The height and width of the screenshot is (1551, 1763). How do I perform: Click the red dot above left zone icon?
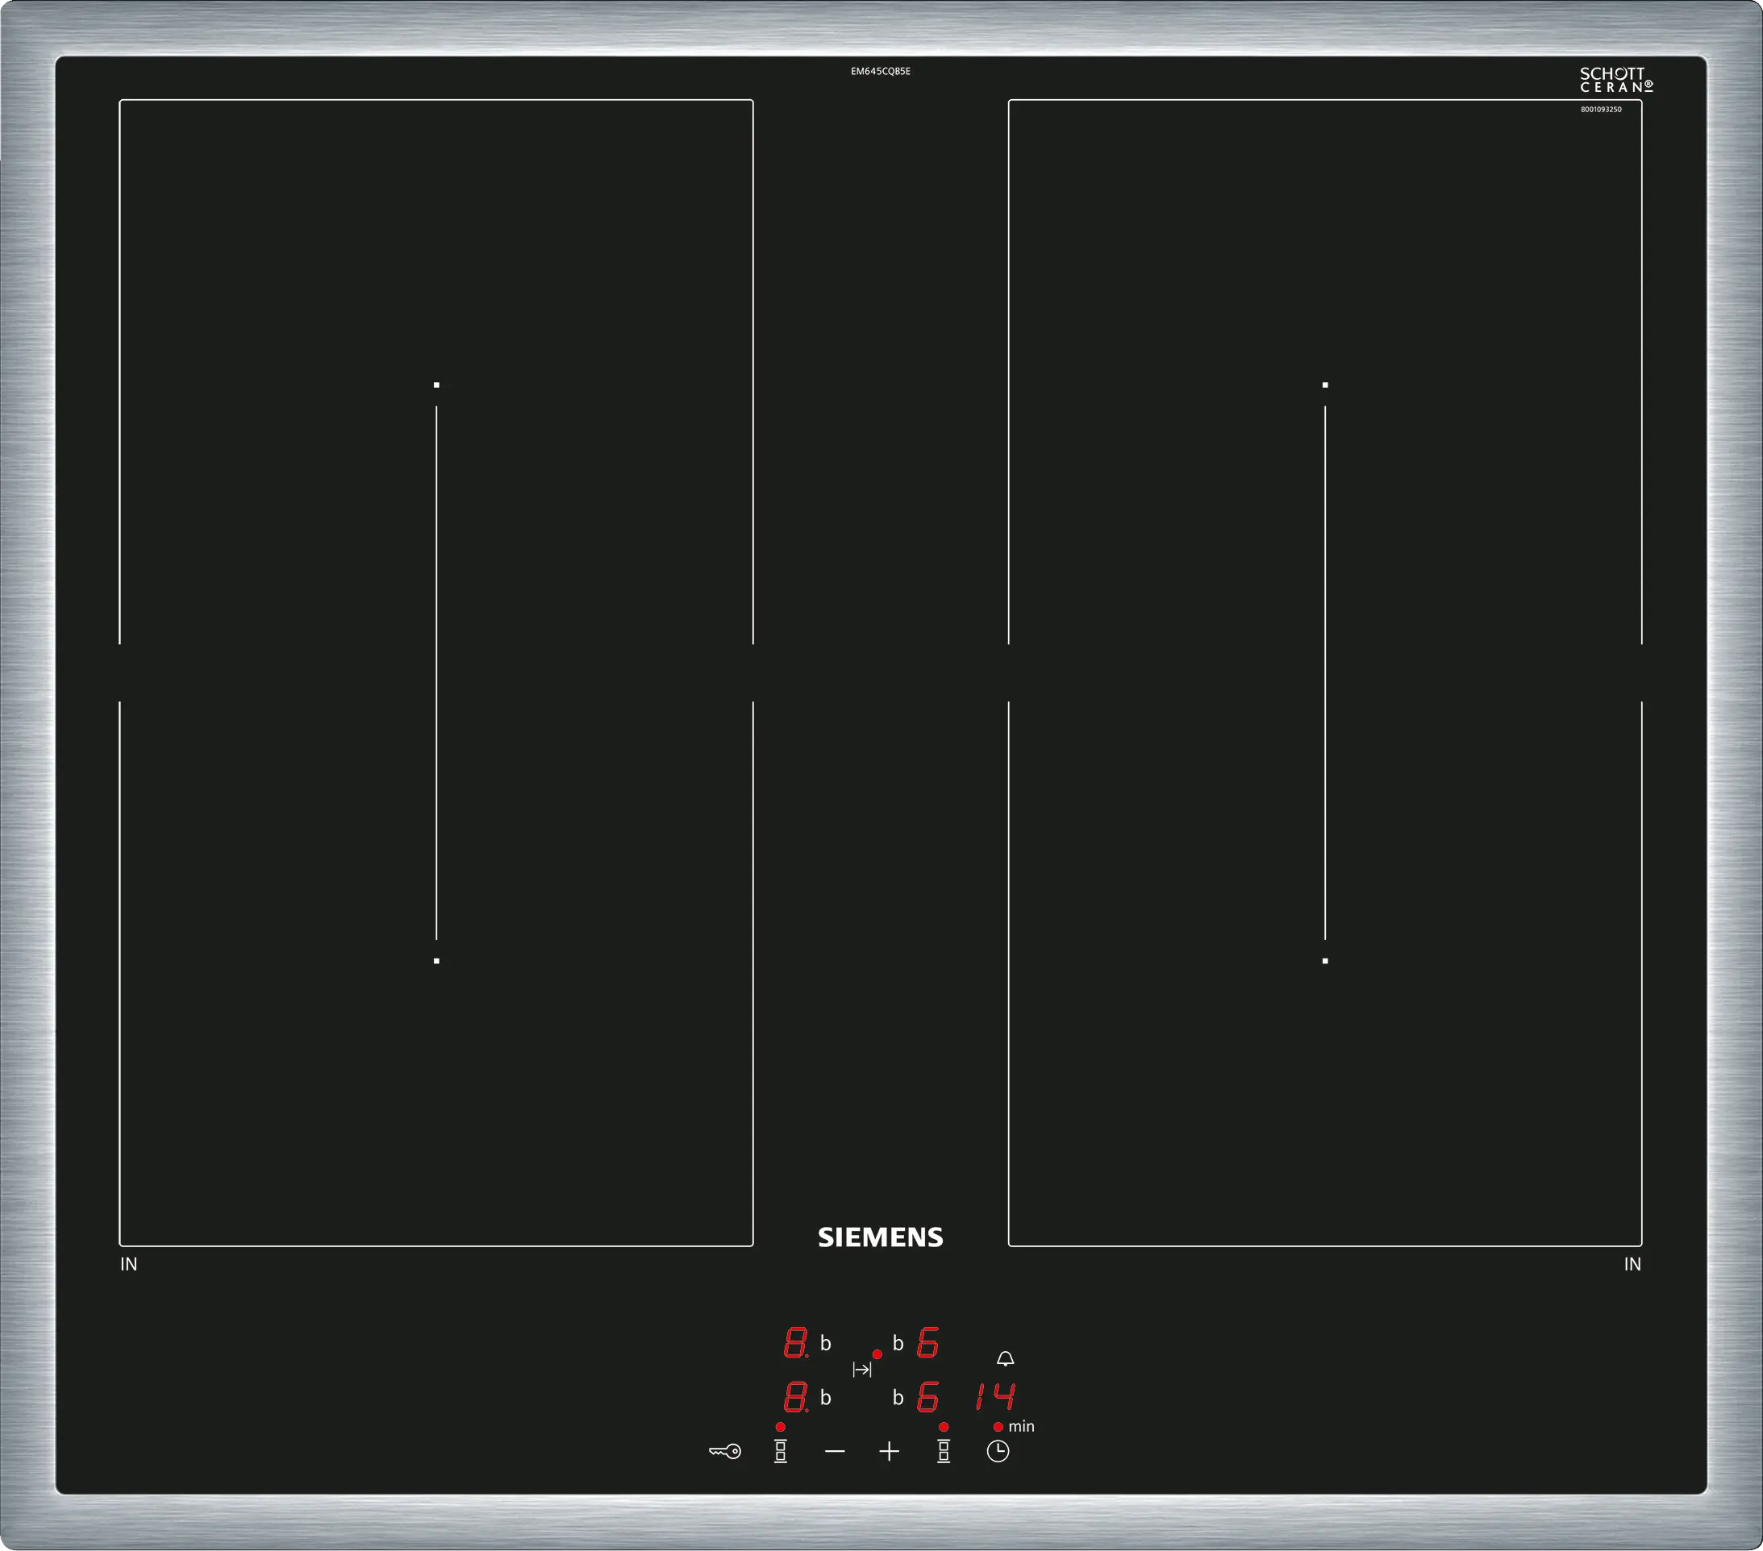[780, 1427]
